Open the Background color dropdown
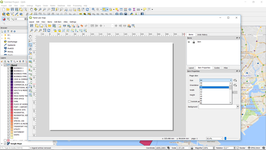 point(237,107)
